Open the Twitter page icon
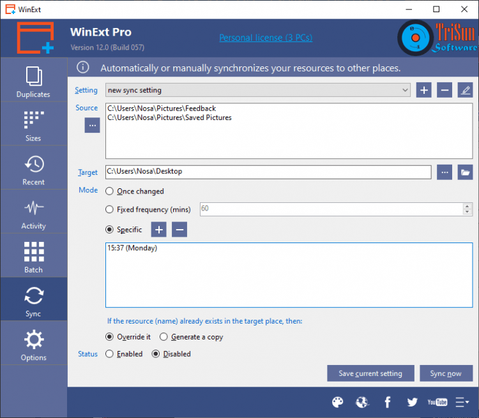Screen dimensions: 479x418 (x=412, y=402)
